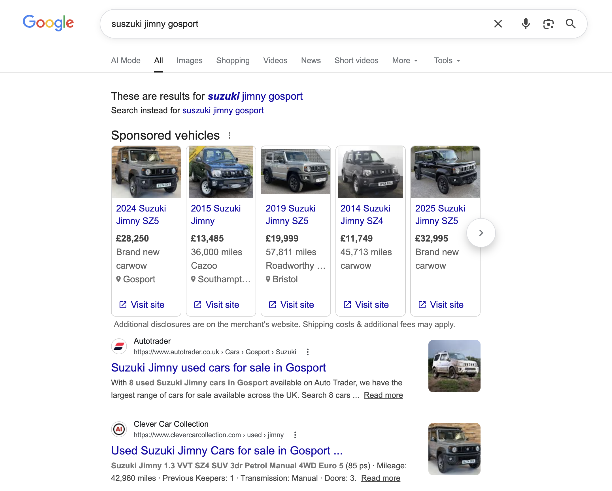Show more sponsored vehicles with the right arrow
This screenshot has height=491, width=612.
481,232
